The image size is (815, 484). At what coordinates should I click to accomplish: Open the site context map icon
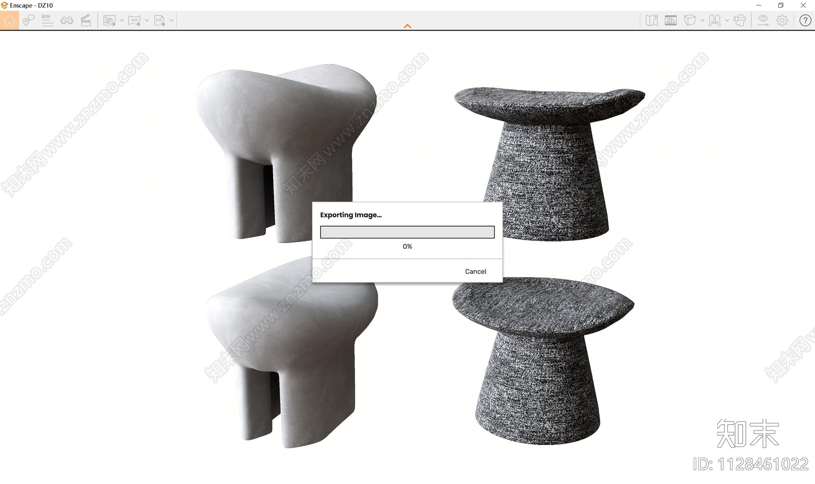click(x=651, y=20)
